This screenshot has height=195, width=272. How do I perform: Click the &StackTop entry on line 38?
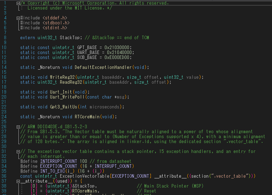[x=83, y=186]
